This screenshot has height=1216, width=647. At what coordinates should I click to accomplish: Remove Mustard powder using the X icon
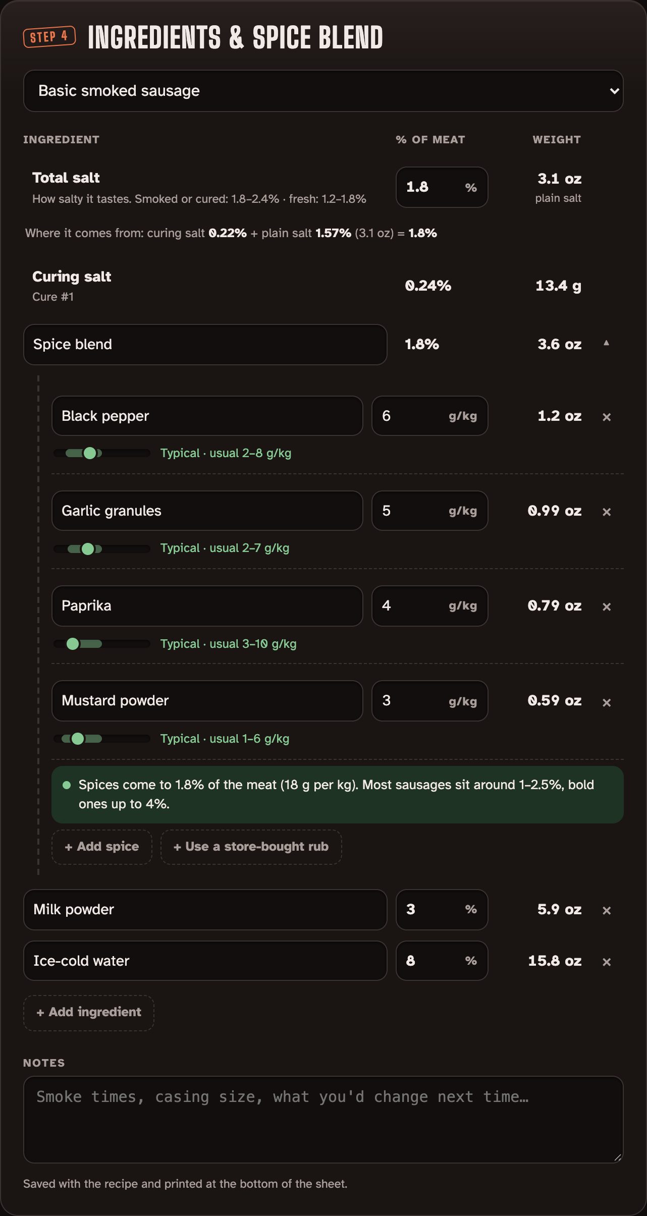(x=607, y=702)
